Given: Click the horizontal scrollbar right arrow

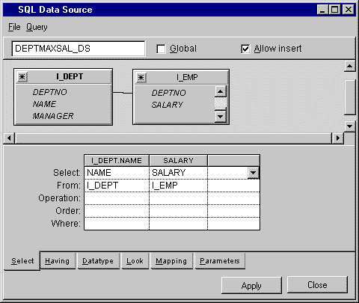Looking at the screenshot, I should pos(338,138).
